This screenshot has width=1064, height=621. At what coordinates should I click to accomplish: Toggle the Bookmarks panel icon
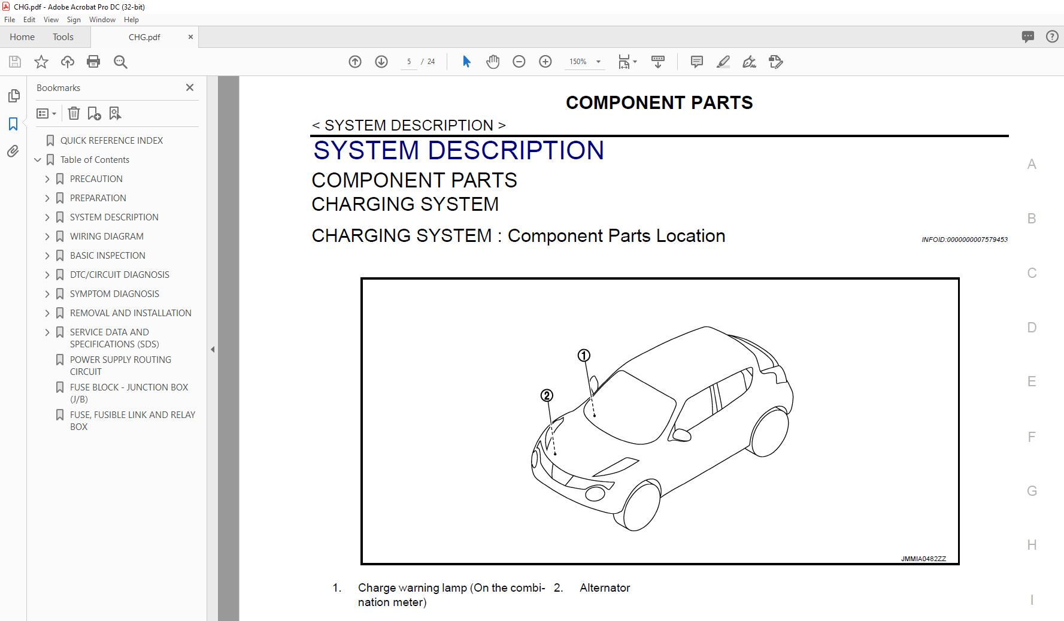pos(13,123)
